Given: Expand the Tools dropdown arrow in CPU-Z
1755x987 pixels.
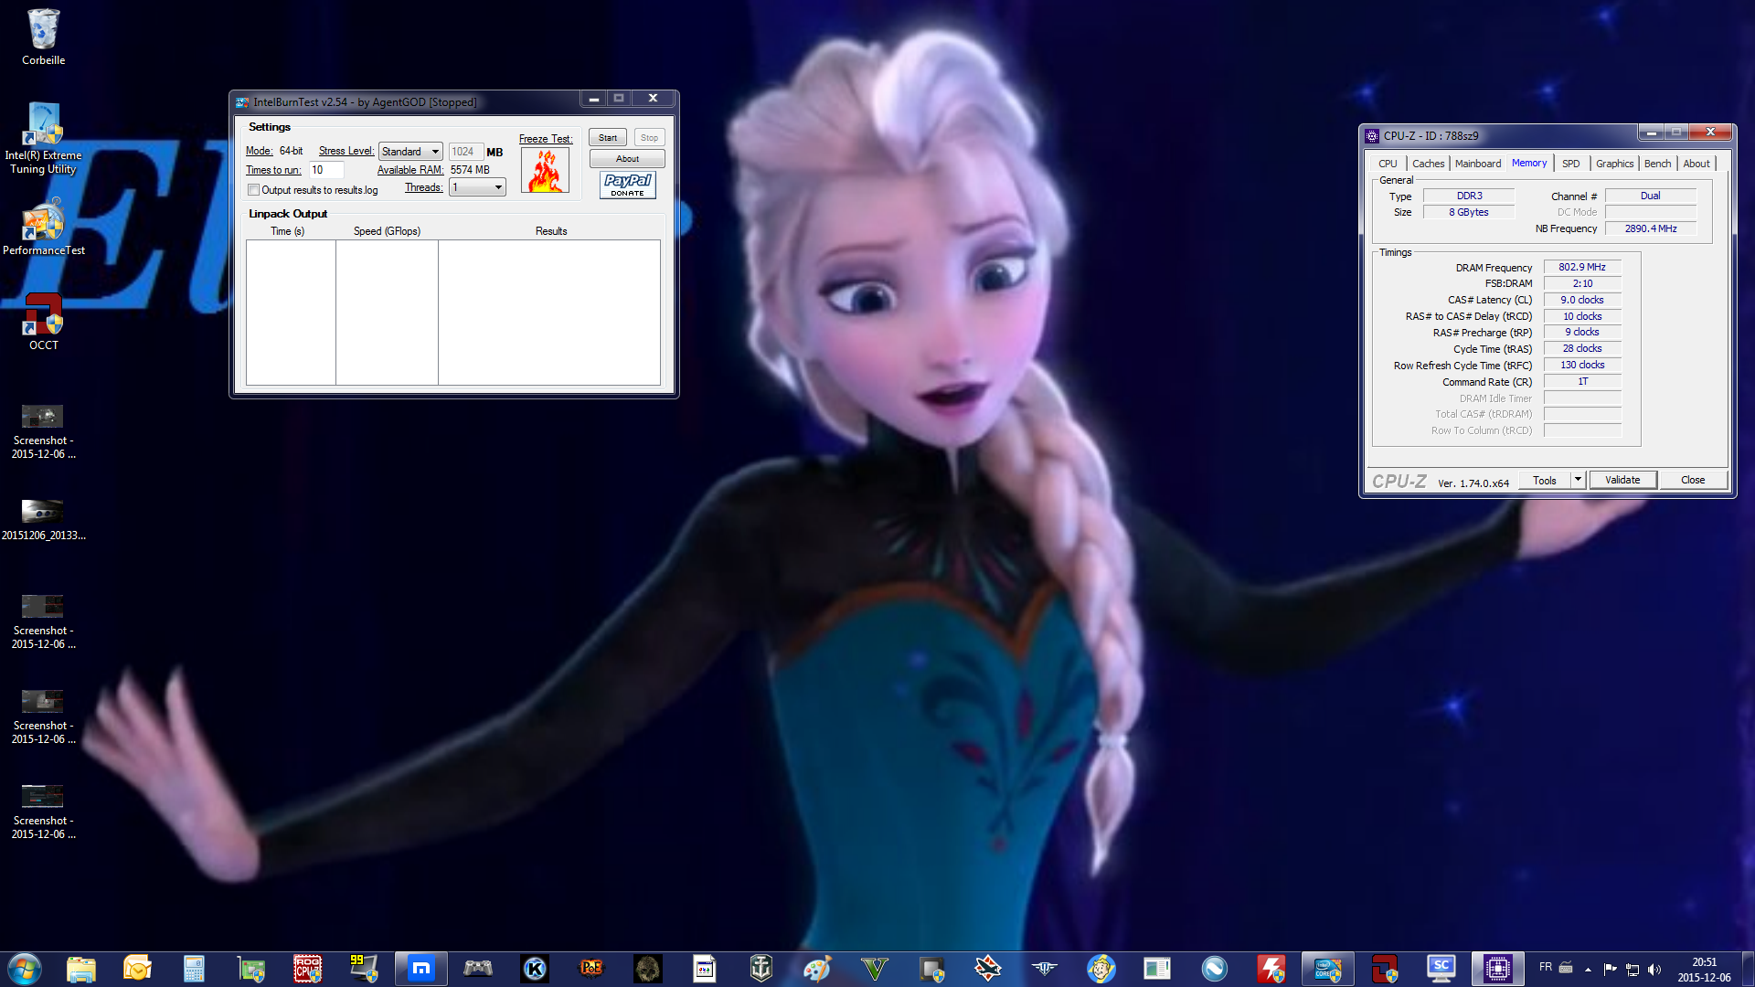Looking at the screenshot, I should click(1578, 481).
